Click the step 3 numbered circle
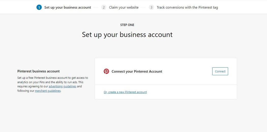The image size is (267, 132). [151, 7]
